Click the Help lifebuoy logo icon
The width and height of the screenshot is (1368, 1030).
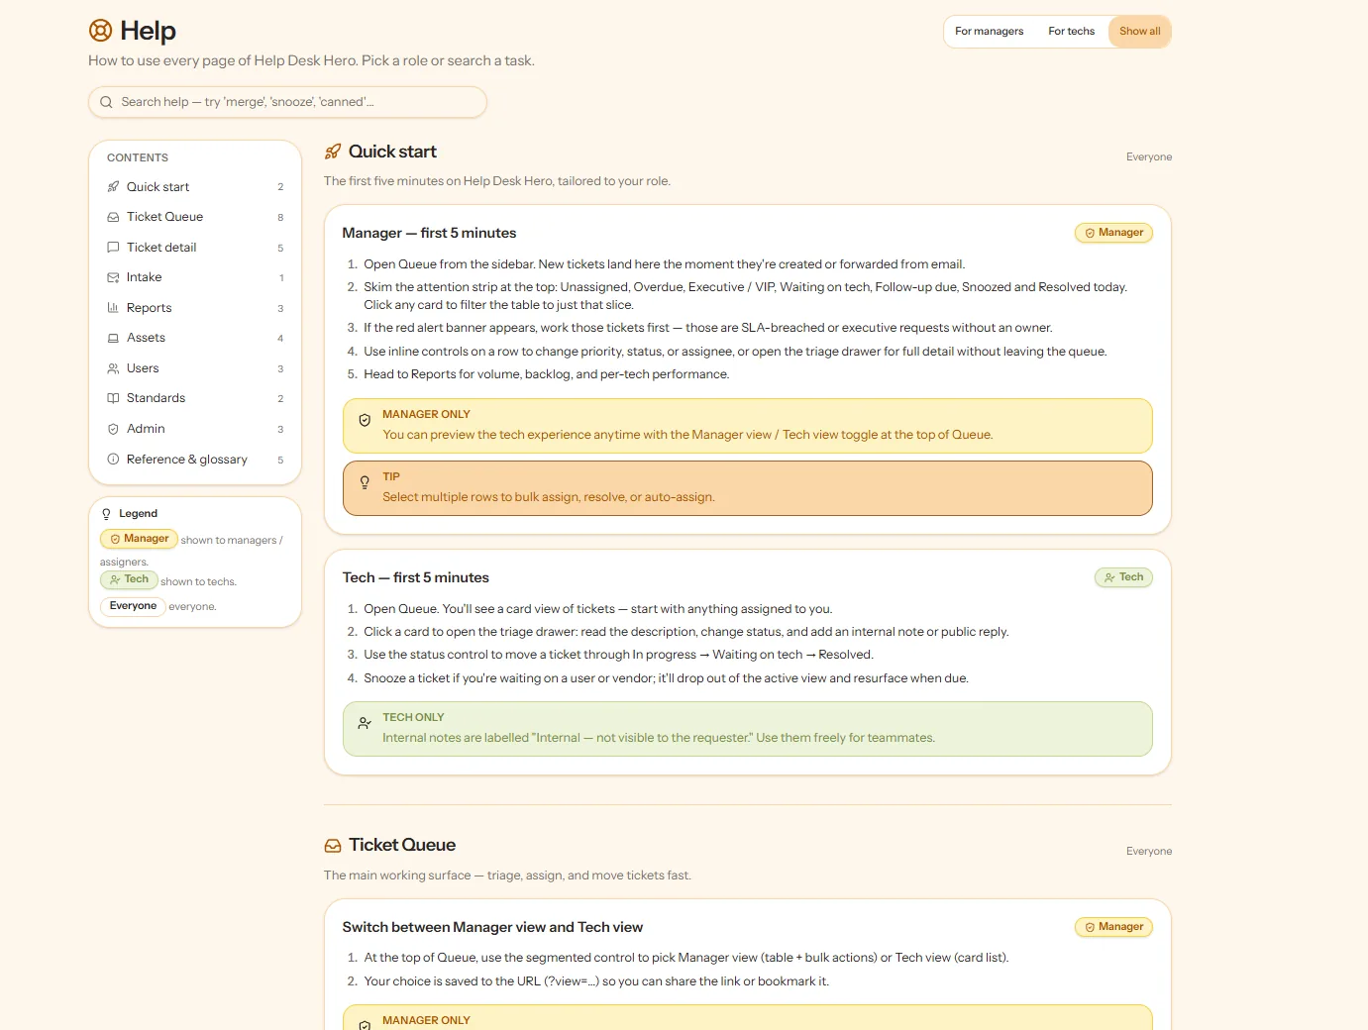(100, 31)
